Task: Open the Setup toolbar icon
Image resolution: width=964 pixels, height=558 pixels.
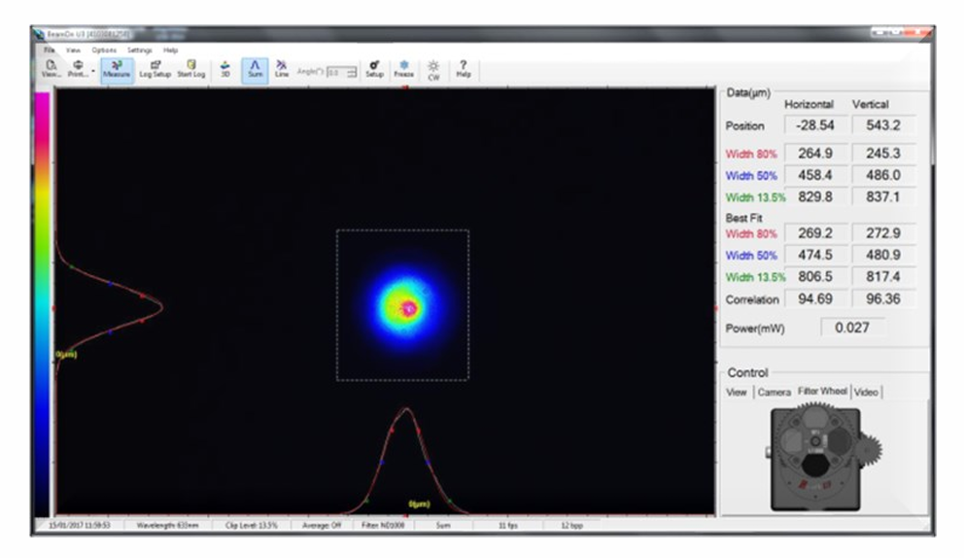Action: [x=374, y=69]
